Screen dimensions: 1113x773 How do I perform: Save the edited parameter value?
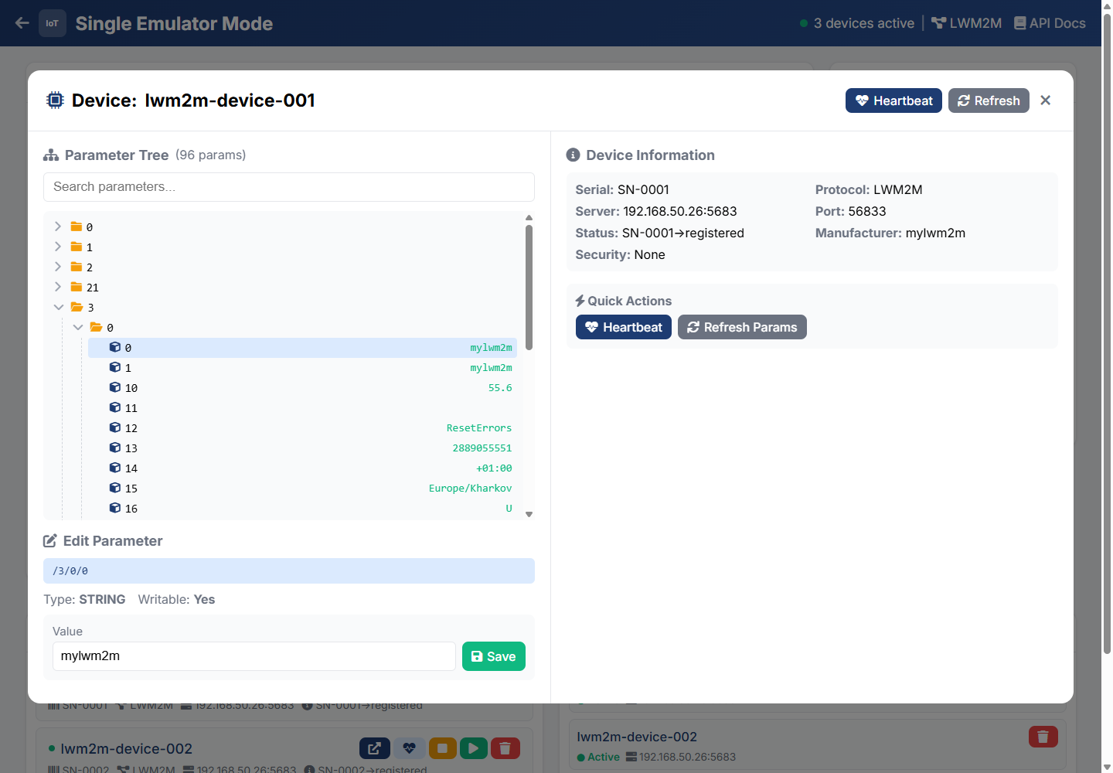click(494, 656)
